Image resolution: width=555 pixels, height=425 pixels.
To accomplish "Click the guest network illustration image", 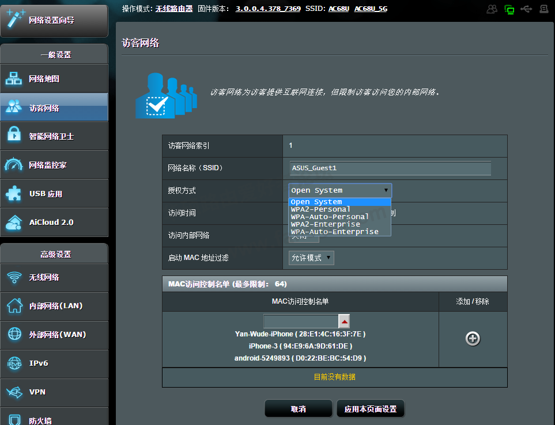I will [166, 95].
